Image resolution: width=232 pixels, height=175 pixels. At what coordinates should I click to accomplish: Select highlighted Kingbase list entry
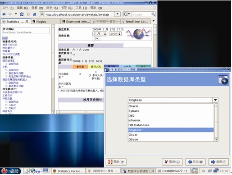click(x=171, y=130)
